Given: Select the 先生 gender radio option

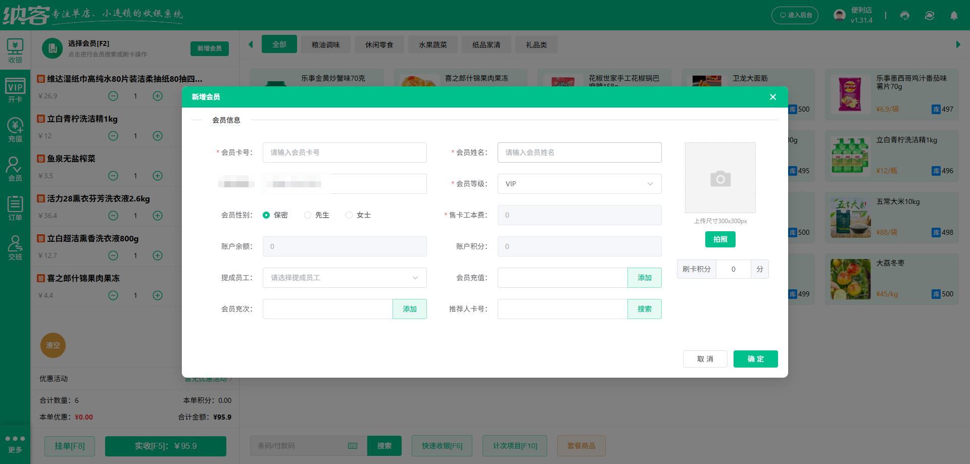Looking at the screenshot, I should tap(308, 215).
